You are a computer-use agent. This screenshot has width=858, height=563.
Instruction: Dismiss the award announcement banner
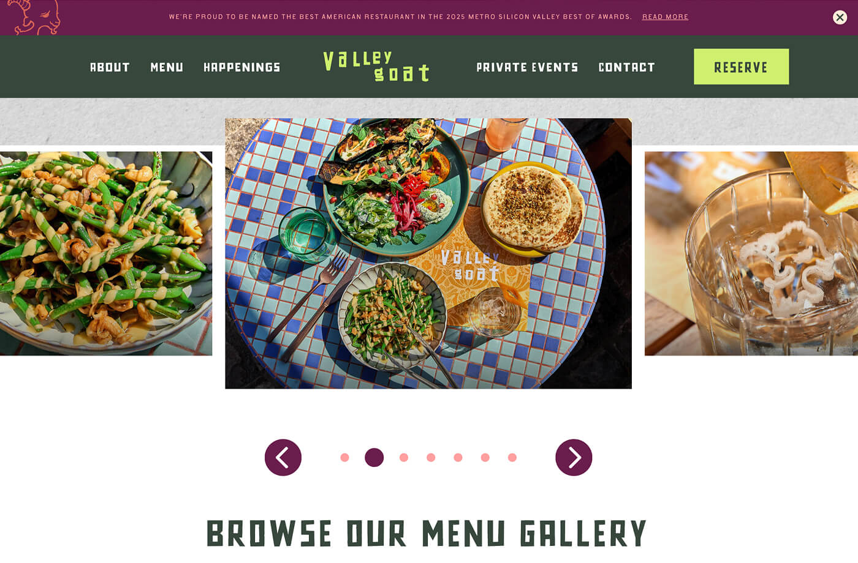pos(840,17)
